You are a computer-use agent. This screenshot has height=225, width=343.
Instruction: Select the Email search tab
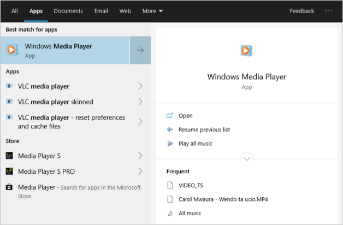click(x=101, y=11)
